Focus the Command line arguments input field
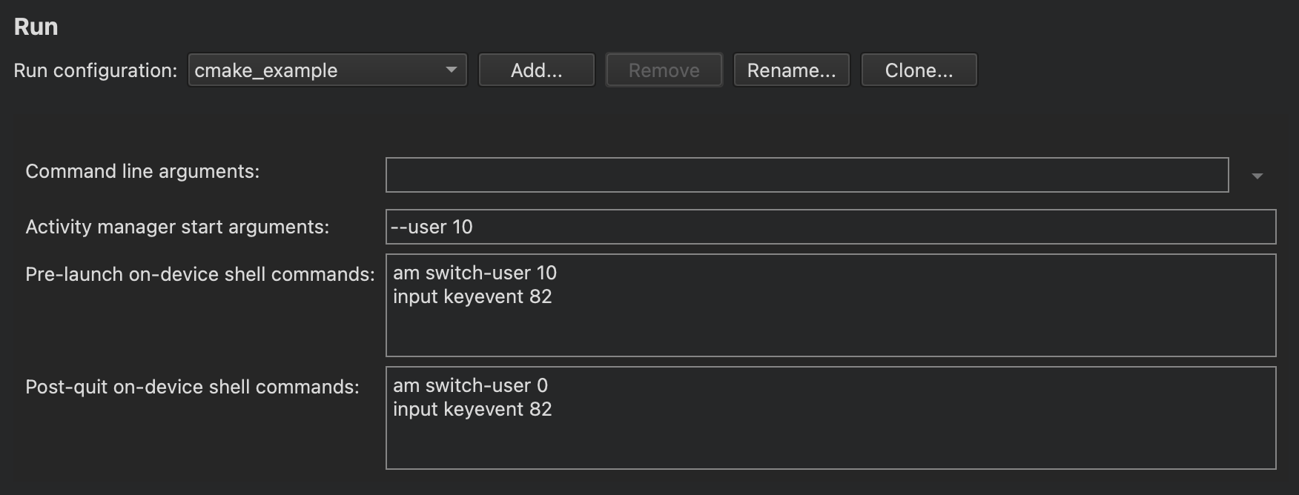Image resolution: width=1299 pixels, height=495 pixels. coord(807,175)
